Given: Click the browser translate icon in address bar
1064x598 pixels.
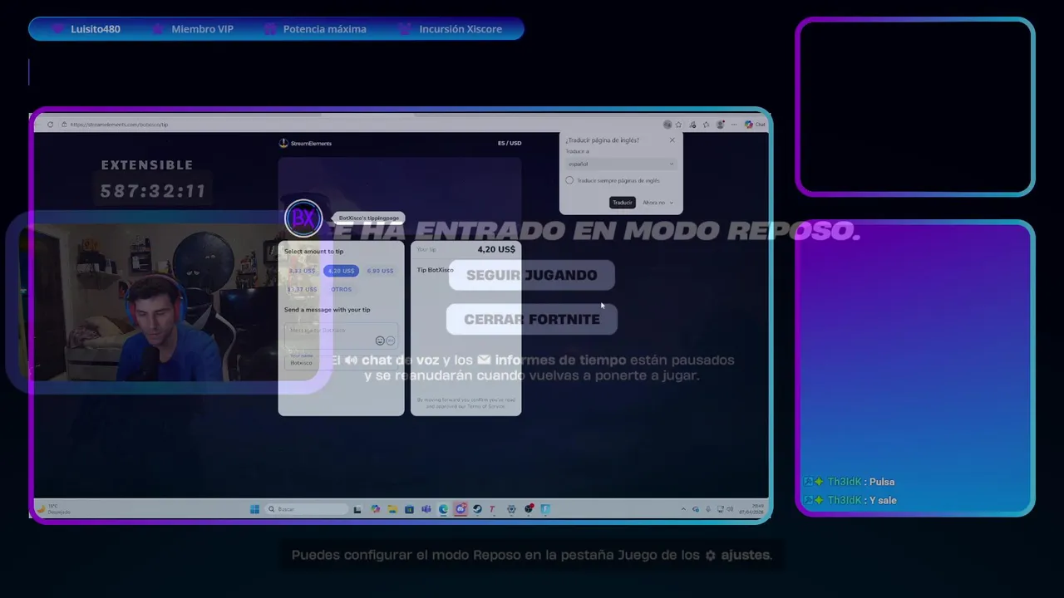Looking at the screenshot, I should [667, 125].
